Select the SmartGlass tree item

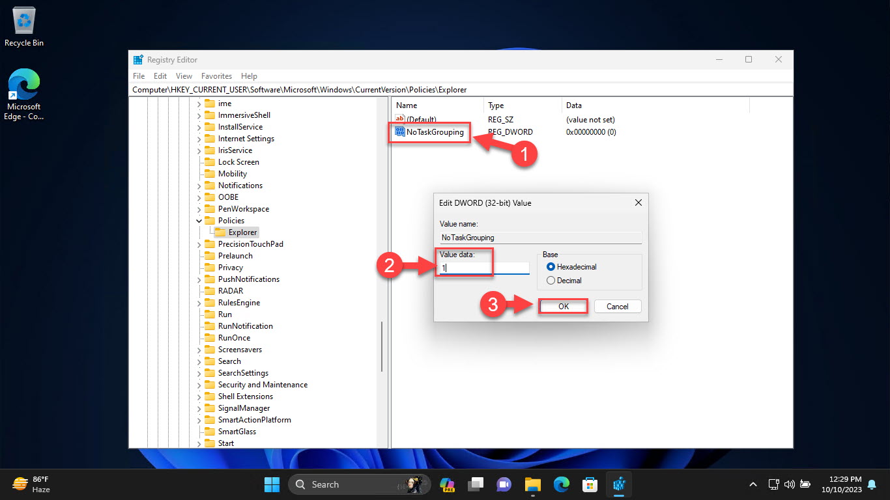(x=237, y=432)
